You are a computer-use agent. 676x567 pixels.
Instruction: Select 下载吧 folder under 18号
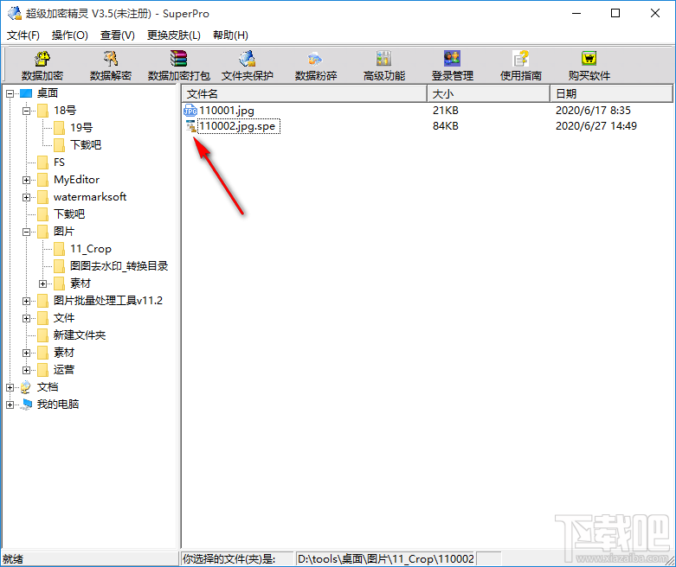[x=86, y=145]
